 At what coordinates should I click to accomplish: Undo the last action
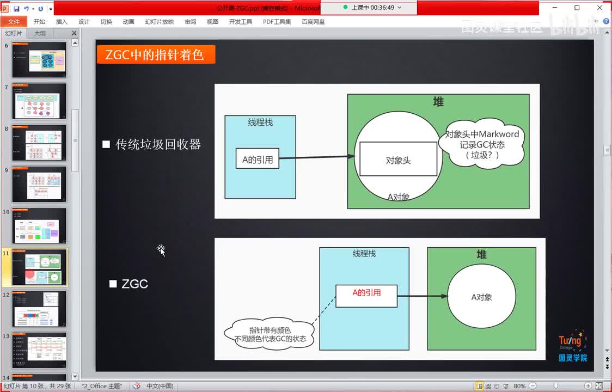(26, 8)
